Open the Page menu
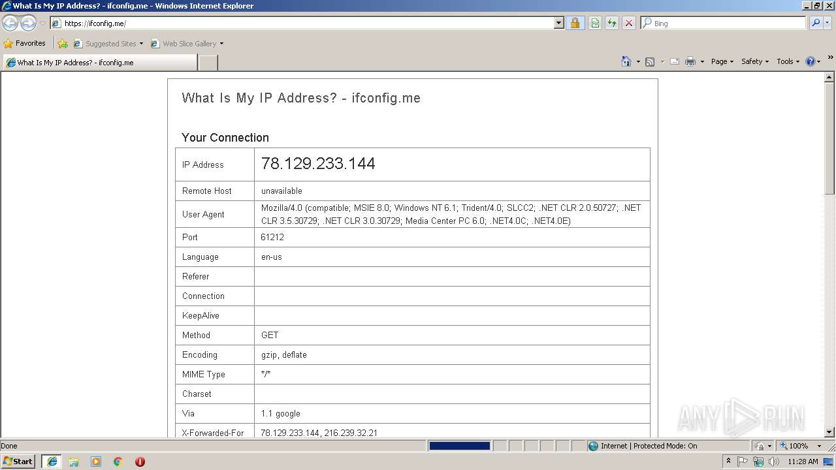The width and height of the screenshot is (836, 470). (722, 61)
